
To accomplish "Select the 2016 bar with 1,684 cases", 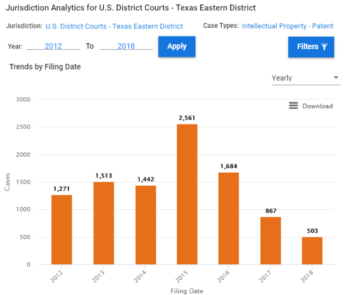I will tap(229, 218).
